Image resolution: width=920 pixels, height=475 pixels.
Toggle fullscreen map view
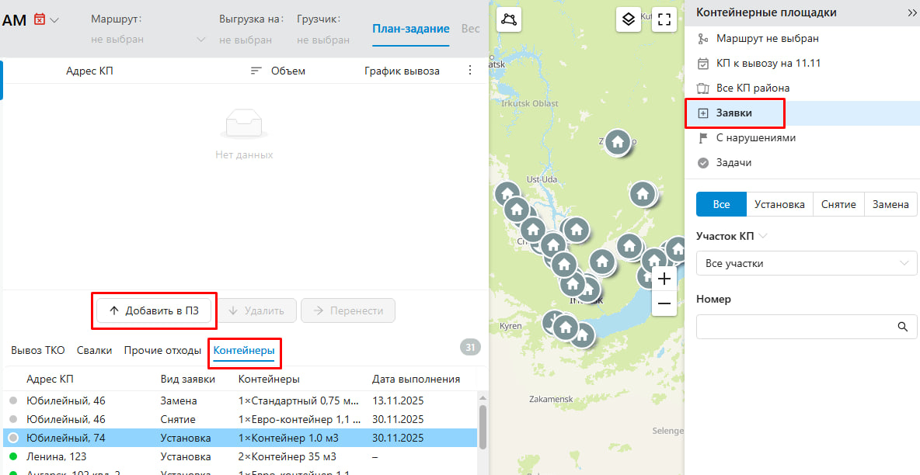tap(664, 19)
